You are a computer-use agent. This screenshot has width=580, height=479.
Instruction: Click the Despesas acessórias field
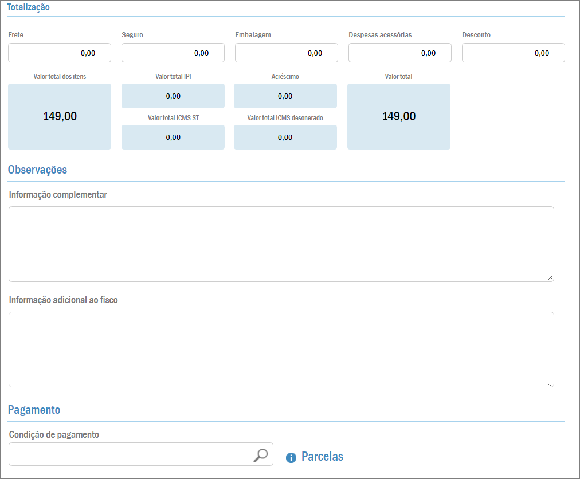coord(400,53)
